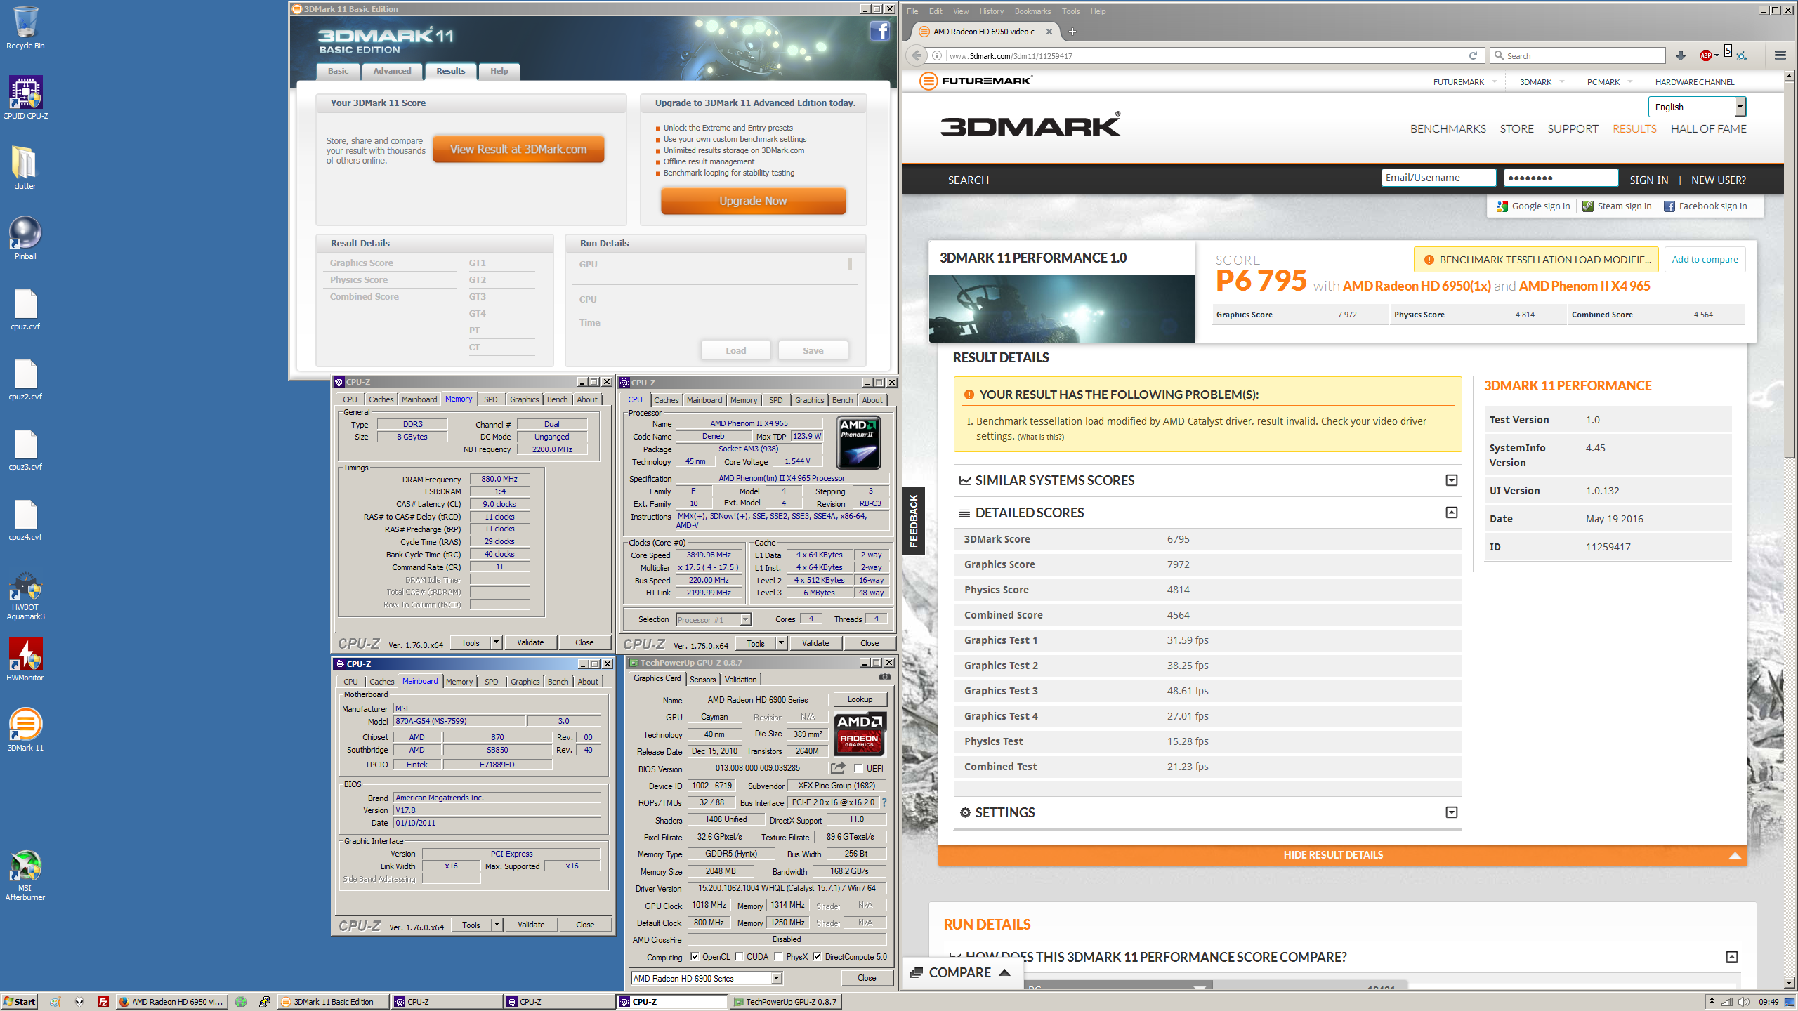Expand the Settings section
The width and height of the screenshot is (1798, 1011).
(x=1452, y=812)
